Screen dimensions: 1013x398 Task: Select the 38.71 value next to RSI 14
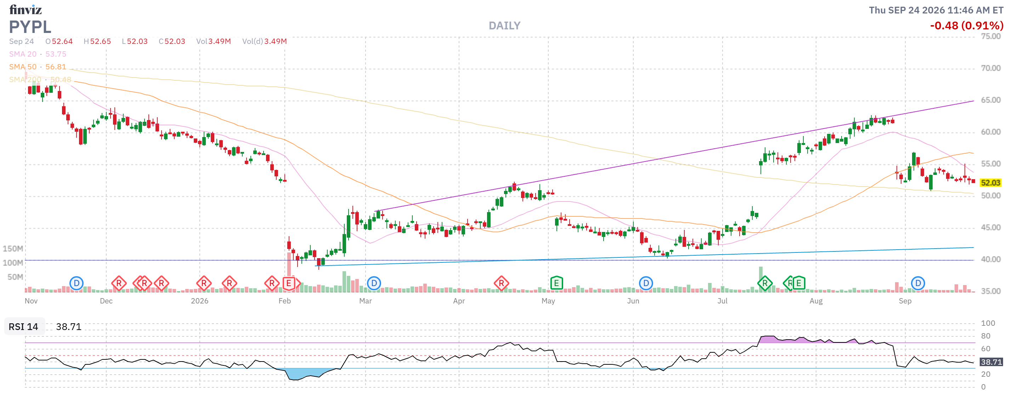pos(69,327)
